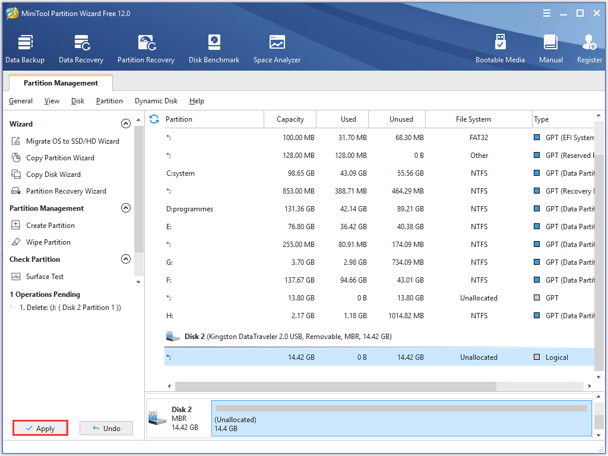Undo the last operation
The image size is (608, 456).
pyautogui.click(x=106, y=428)
